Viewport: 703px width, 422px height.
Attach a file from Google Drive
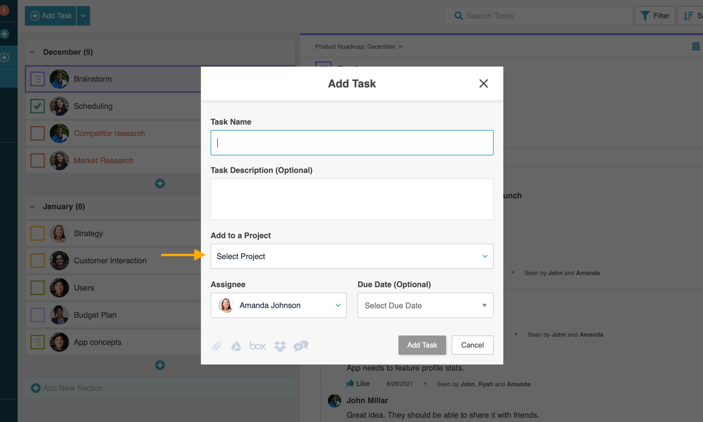point(236,346)
